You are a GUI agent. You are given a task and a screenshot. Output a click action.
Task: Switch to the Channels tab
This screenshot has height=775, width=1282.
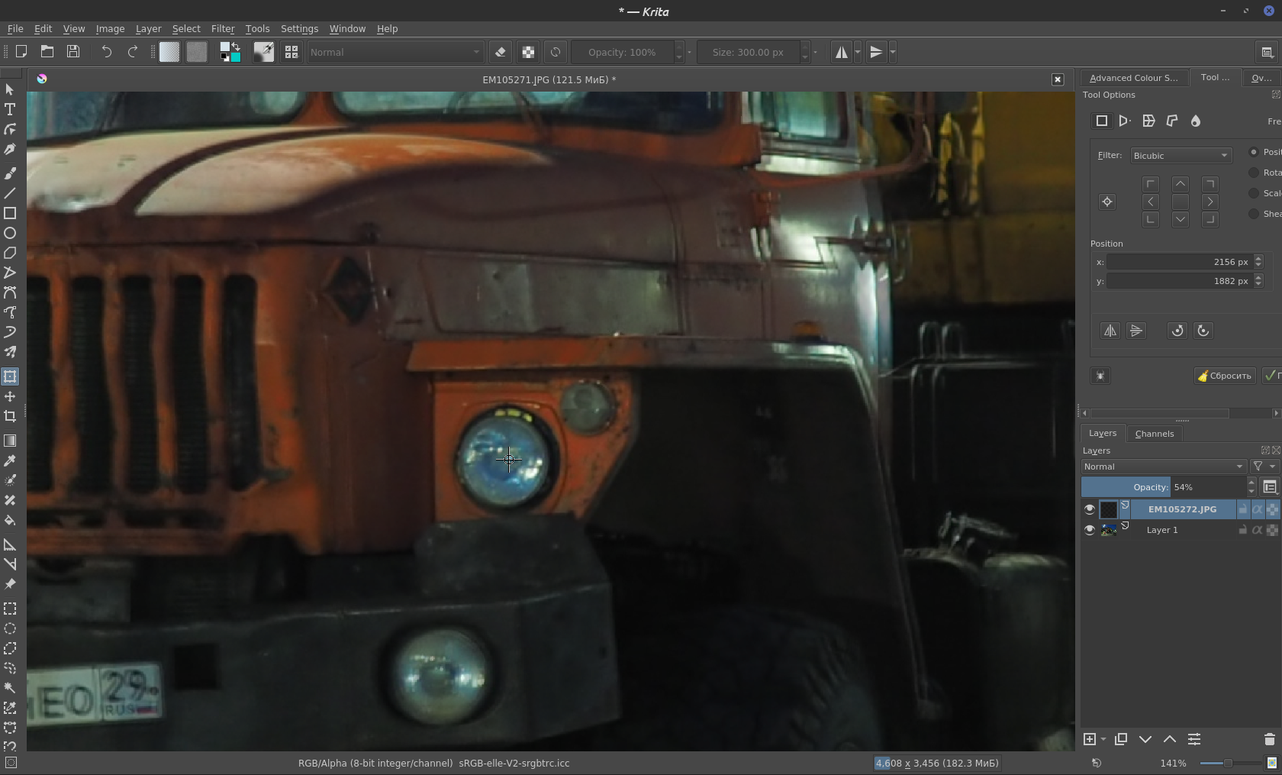[x=1154, y=434]
